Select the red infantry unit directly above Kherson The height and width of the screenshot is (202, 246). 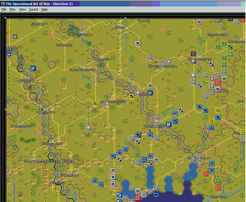[x=218, y=188]
